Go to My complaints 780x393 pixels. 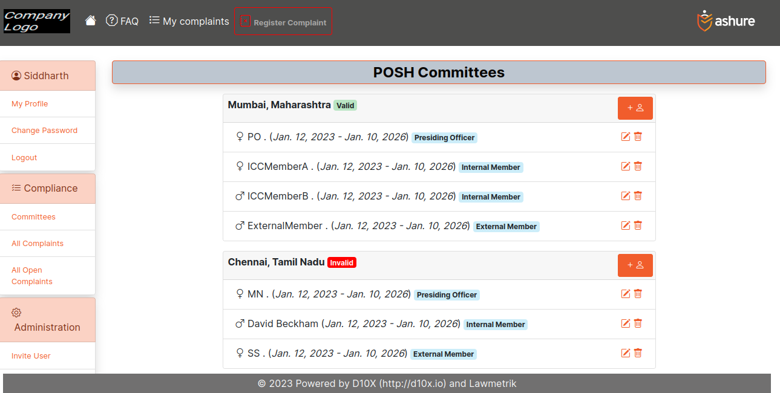(x=189, y=21)
